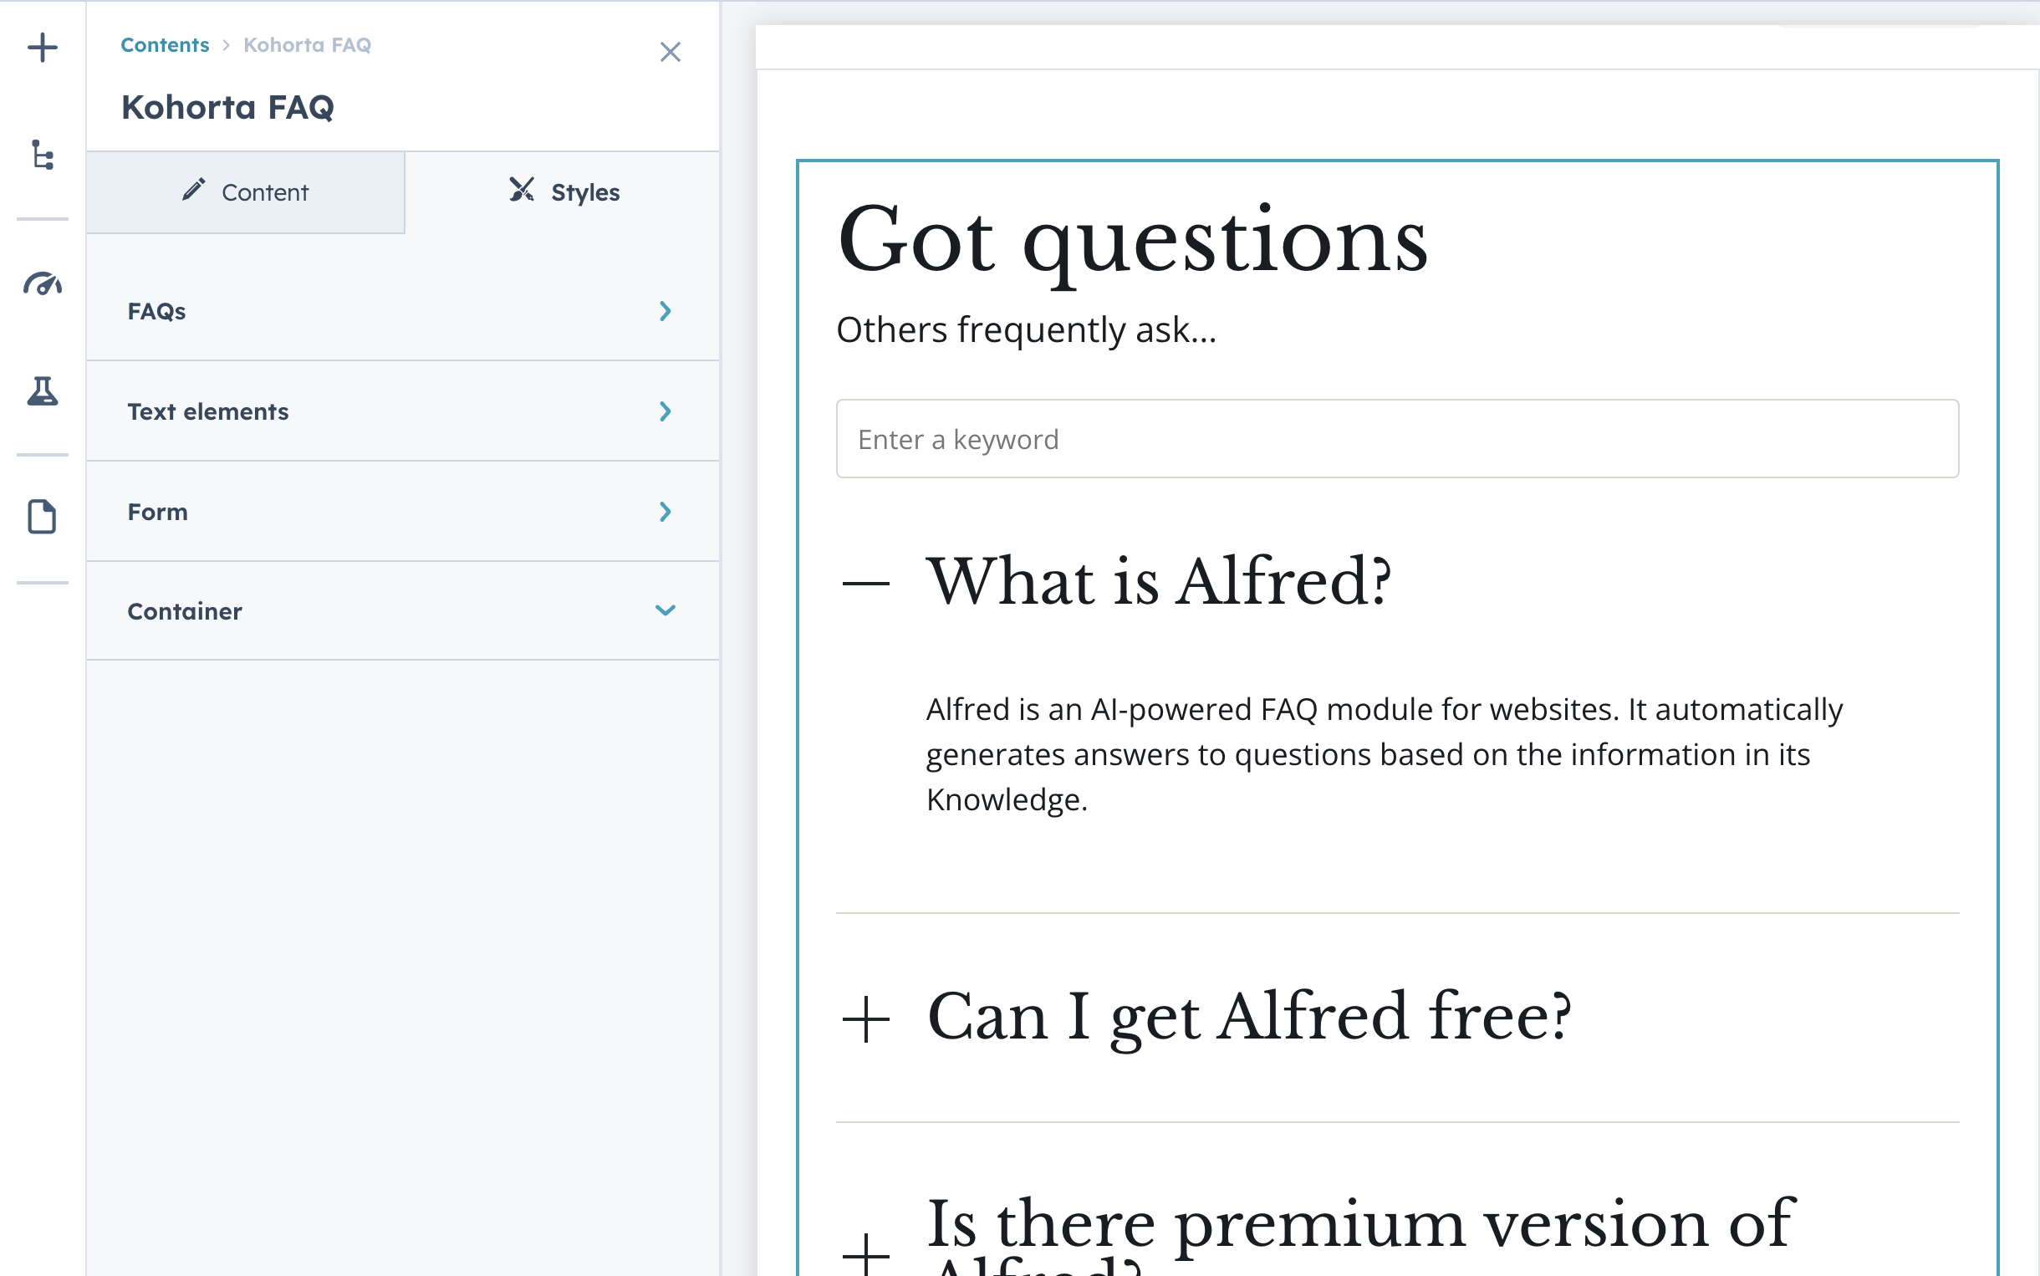Click the Contents breadcrumb link
2040x1276 pixels.
click(165, 44)
